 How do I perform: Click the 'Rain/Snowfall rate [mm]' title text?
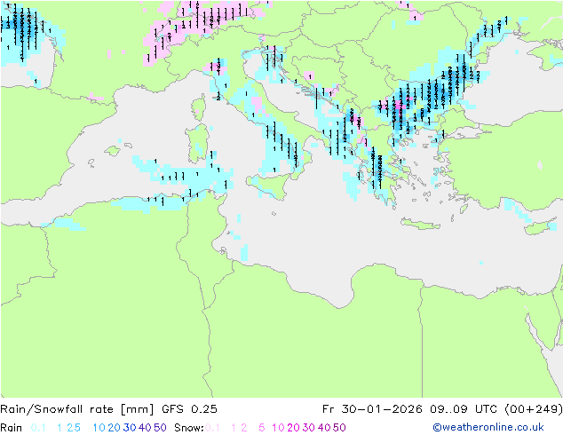click(77, 409)
